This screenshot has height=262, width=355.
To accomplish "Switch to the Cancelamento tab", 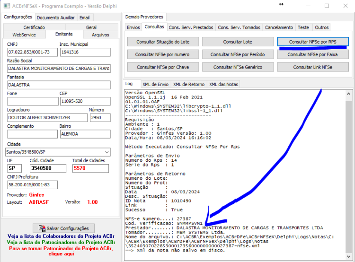I will [x=279, y=27].
